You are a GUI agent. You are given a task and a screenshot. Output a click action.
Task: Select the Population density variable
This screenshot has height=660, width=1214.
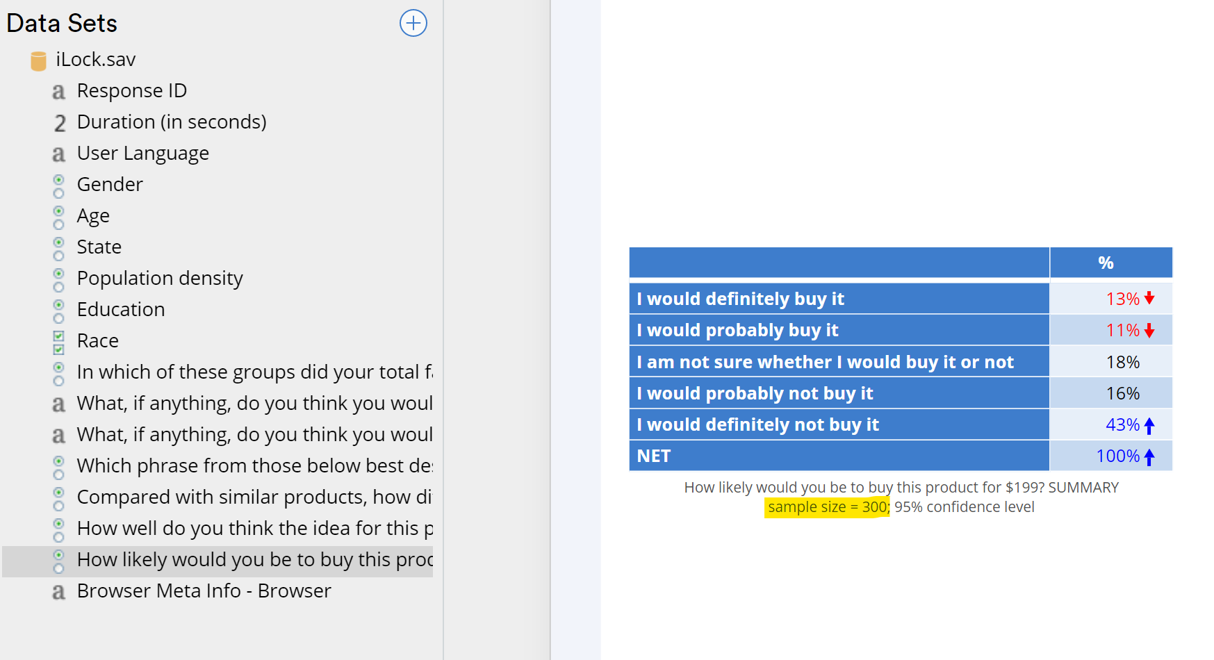pos(160,278)
